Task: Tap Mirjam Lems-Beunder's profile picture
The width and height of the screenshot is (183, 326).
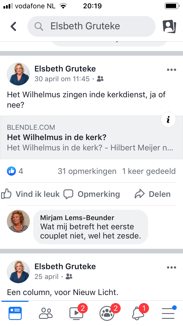Action: point(18,221)
